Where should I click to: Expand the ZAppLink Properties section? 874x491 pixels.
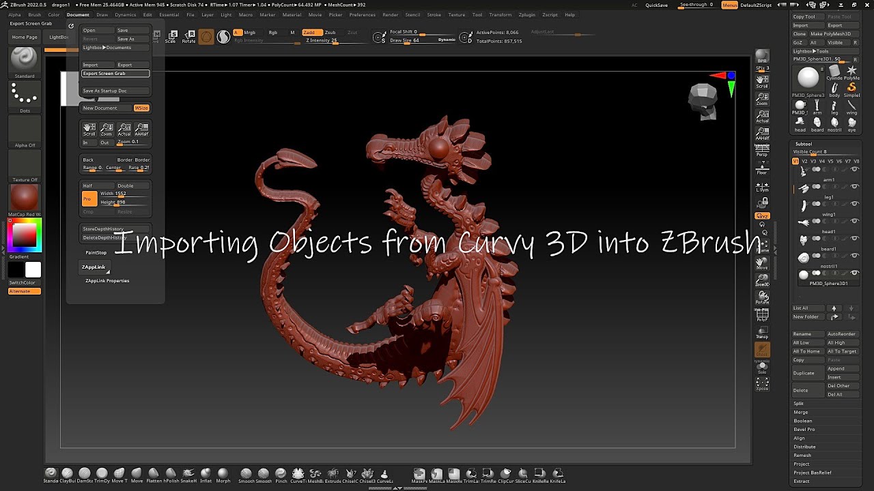pyautogui.click(x=107, y=280)
